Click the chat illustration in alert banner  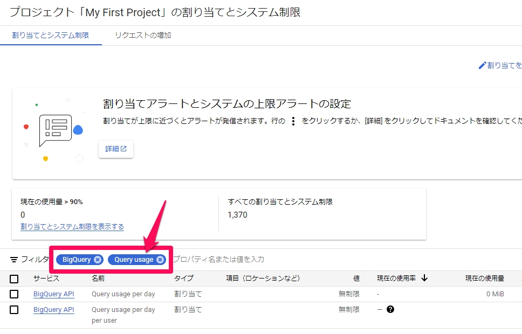(x=55, y=130)
